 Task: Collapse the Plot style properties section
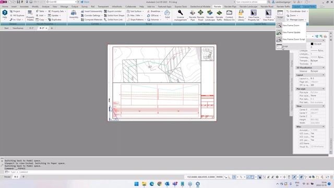324,89
